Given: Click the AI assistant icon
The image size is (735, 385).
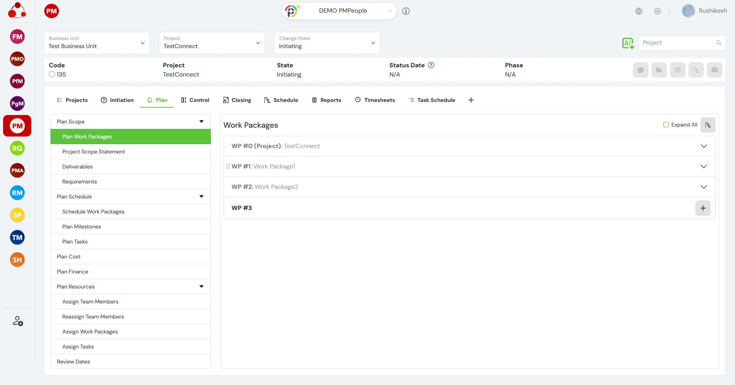Looking at the screenshot, I should pyautogui.click(x=628, y=43).
